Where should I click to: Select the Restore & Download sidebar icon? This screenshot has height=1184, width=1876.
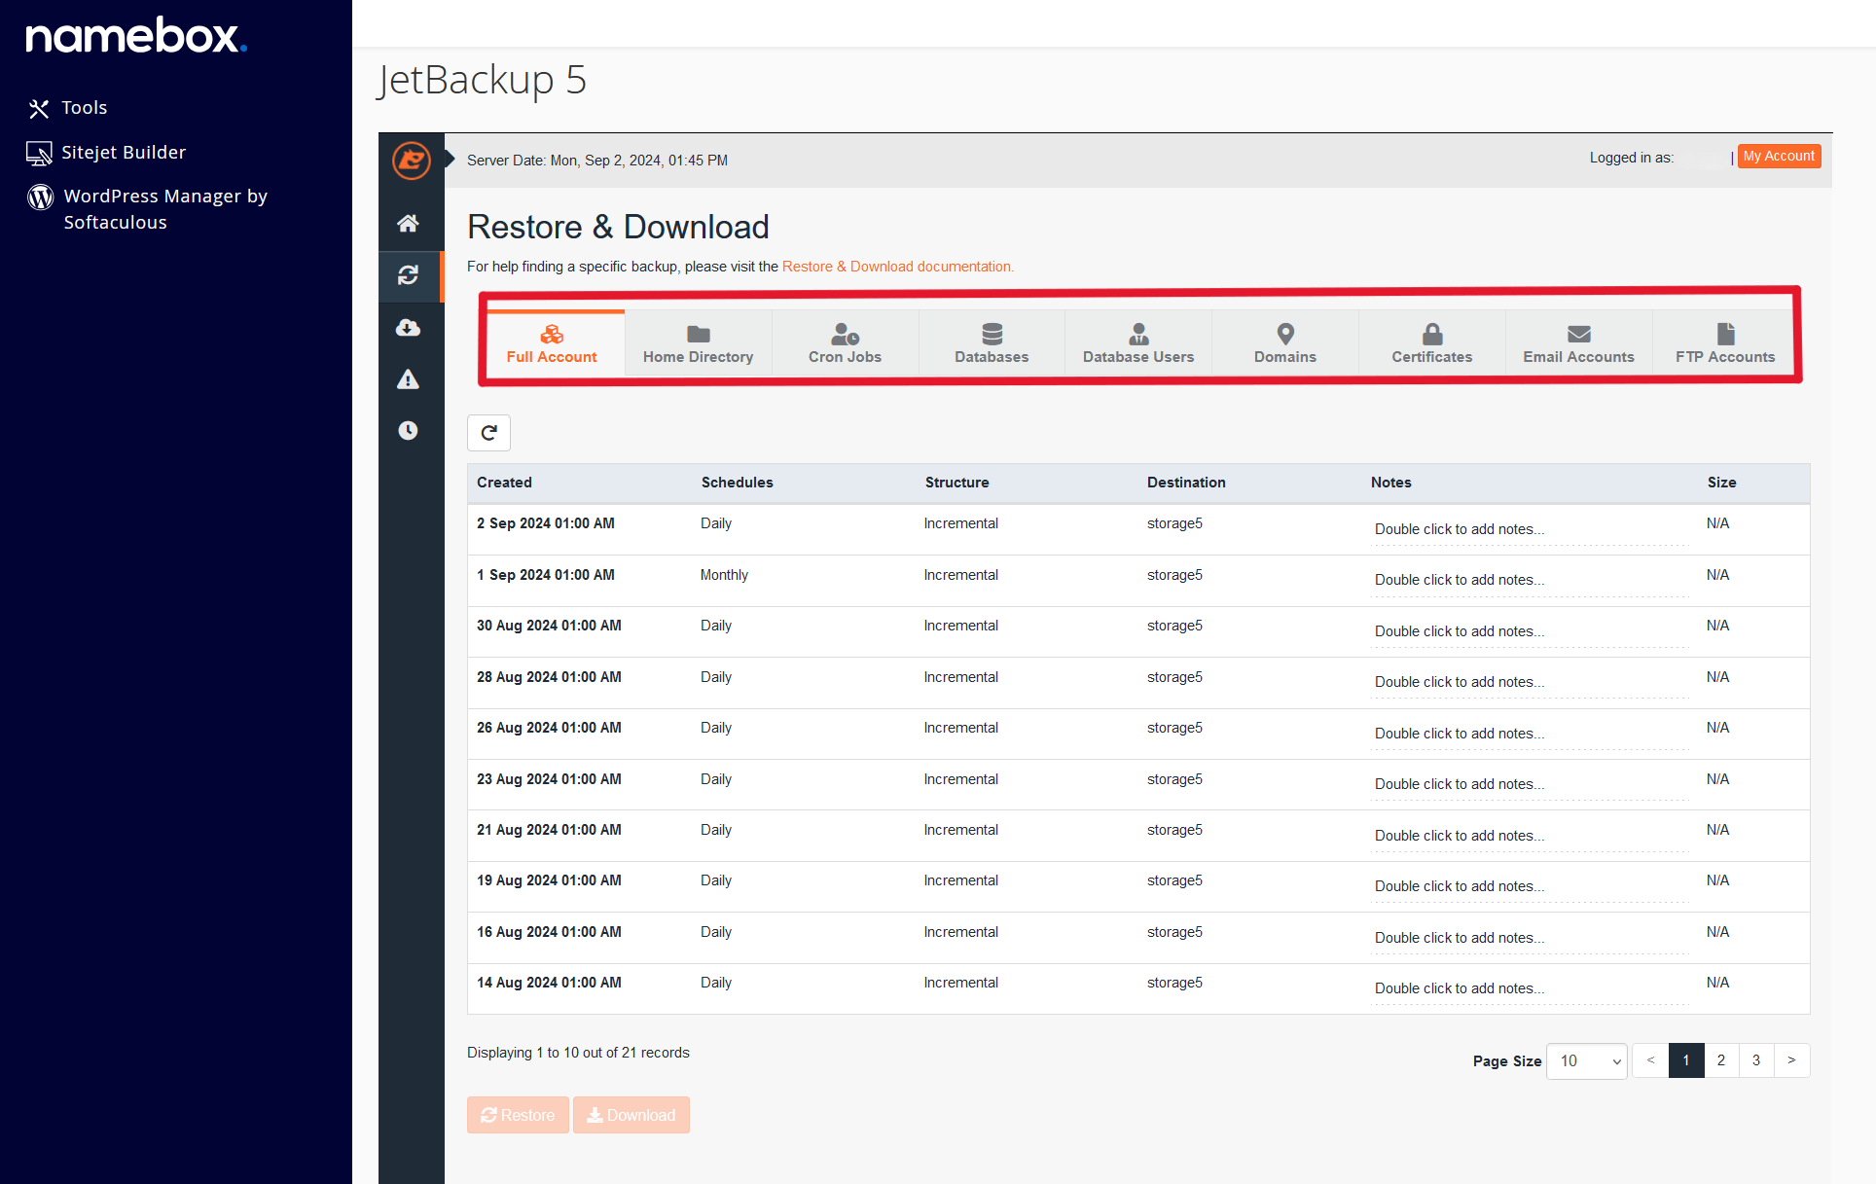pyautogui.click(x=408, y=275)
